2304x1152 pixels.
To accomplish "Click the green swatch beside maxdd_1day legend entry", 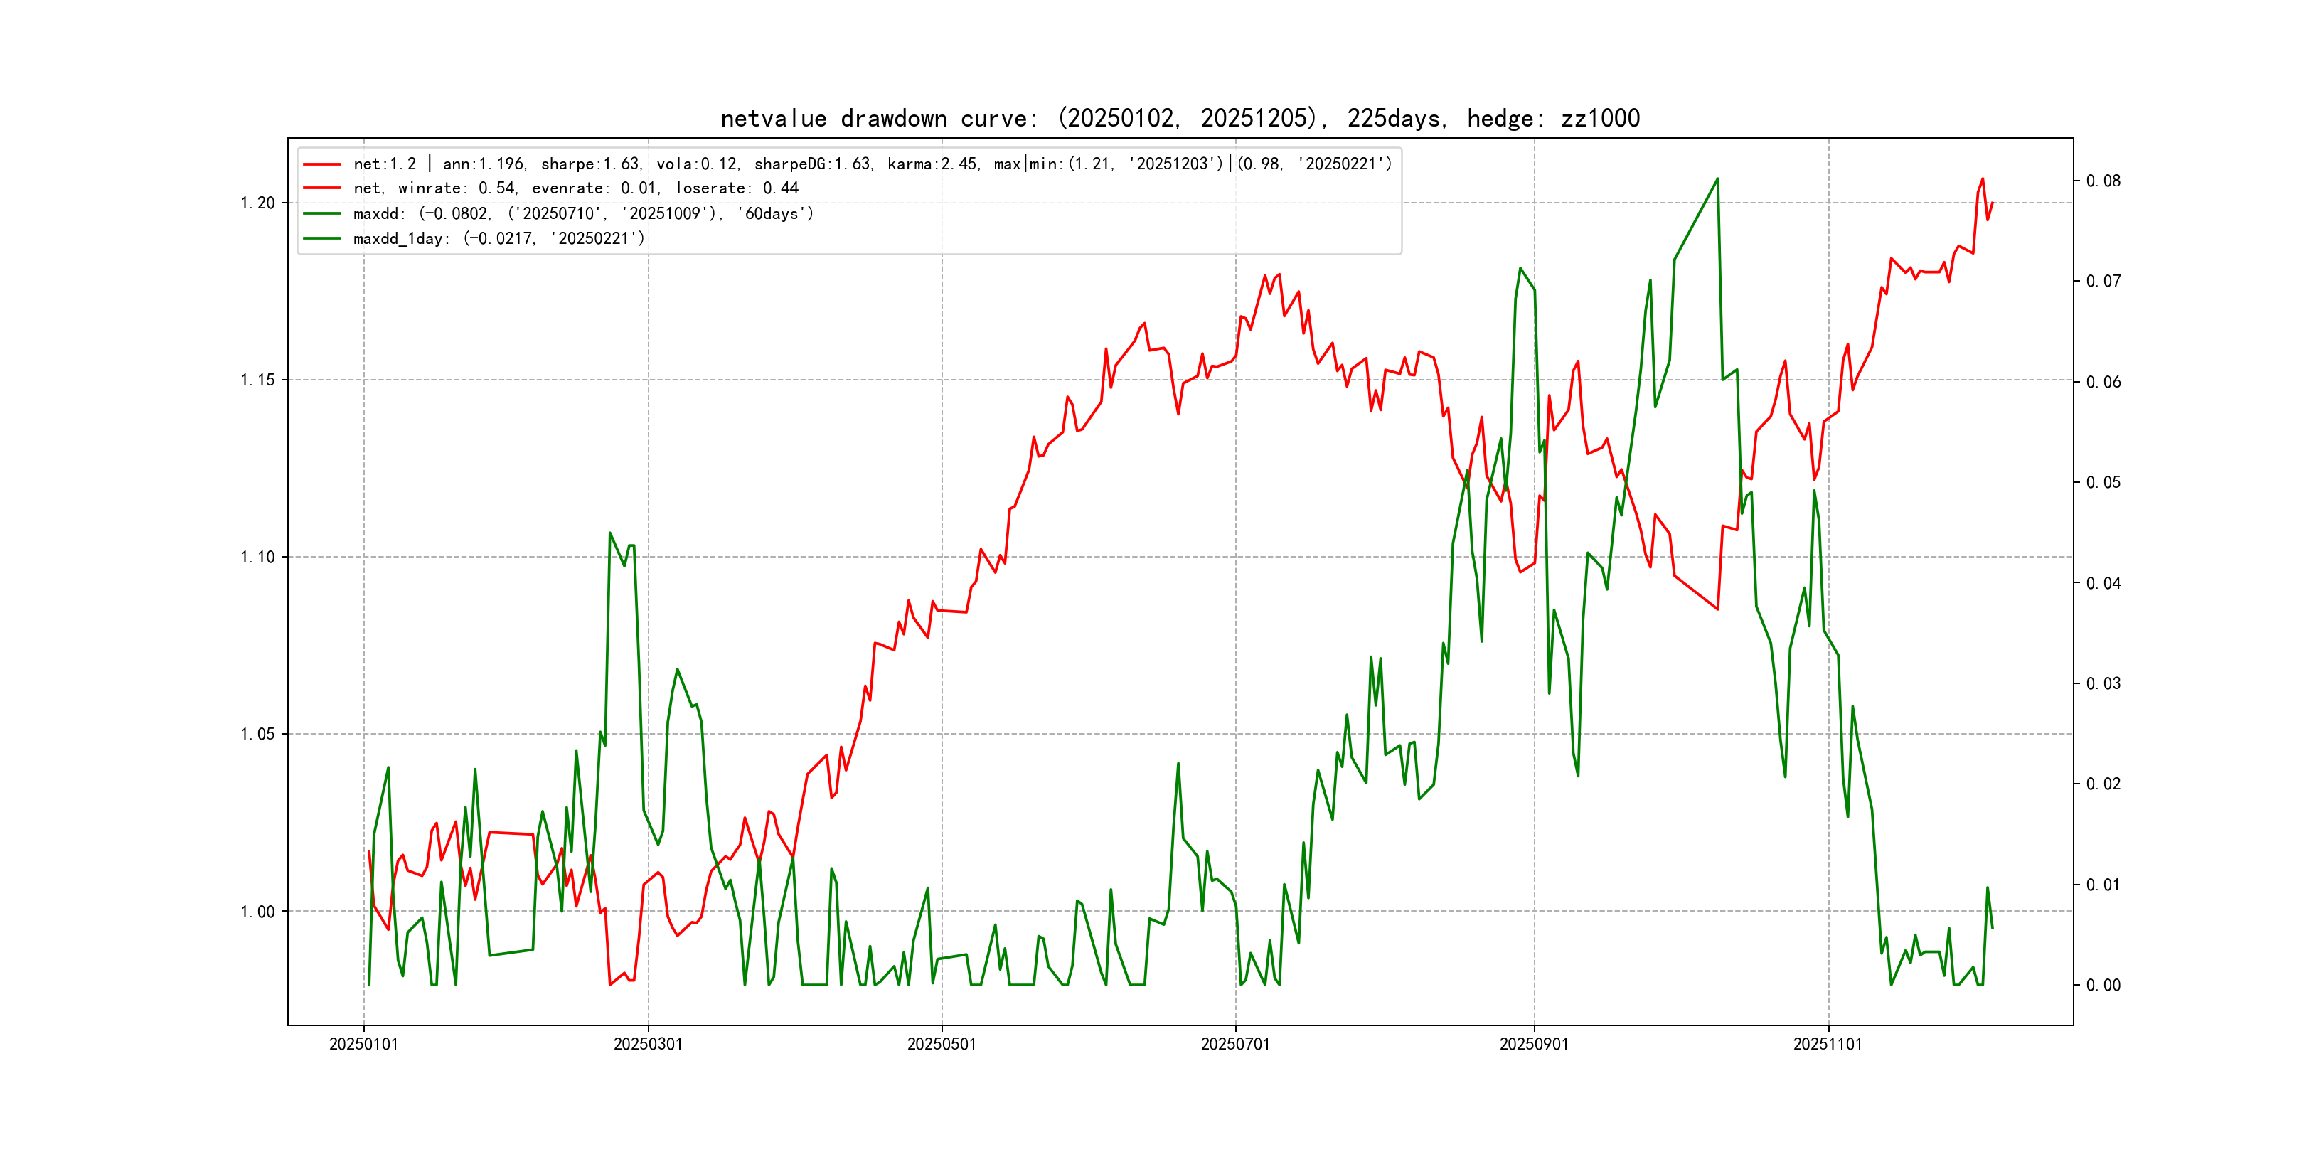I will [322, 238].
